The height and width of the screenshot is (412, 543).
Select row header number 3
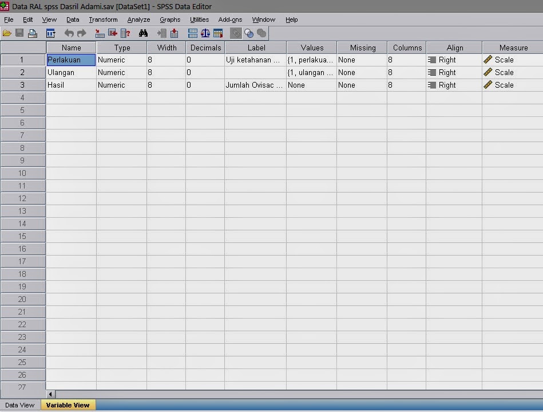coord(23,85)
